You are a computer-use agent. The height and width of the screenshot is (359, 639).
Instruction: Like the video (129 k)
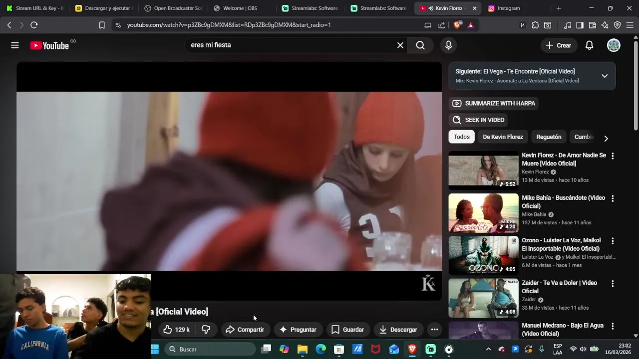[x=176, y=330]
